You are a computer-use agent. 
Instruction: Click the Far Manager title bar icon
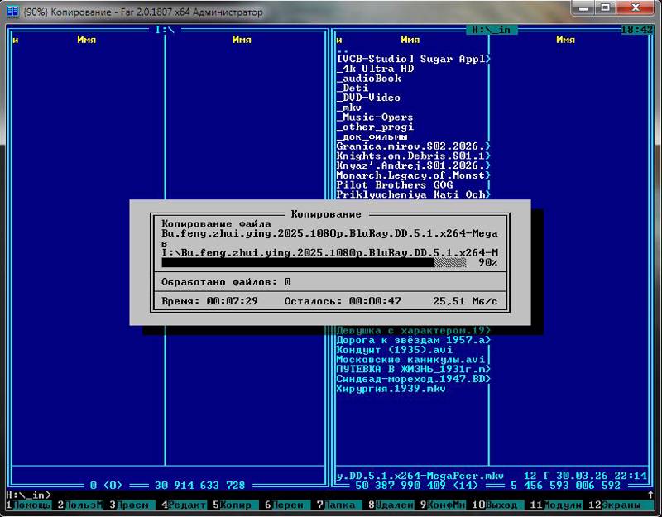[x=12, y=12]
